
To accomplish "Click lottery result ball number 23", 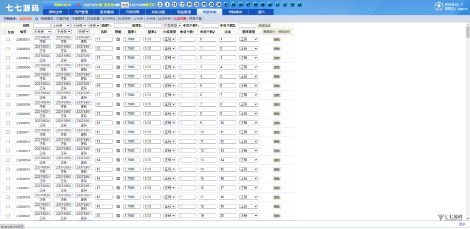I will (204, 5).
